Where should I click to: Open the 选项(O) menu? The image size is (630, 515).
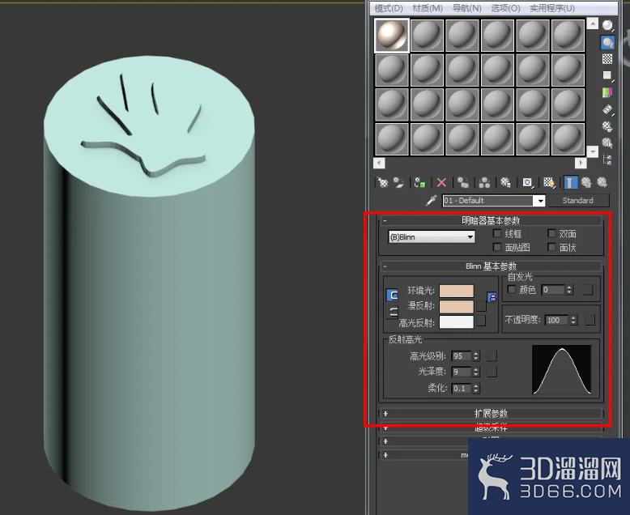[505, 8]
